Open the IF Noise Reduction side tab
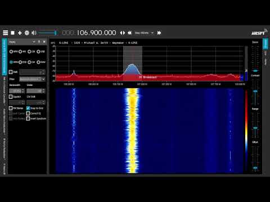Viewport: 270px width, 202px height. [4, 149]
